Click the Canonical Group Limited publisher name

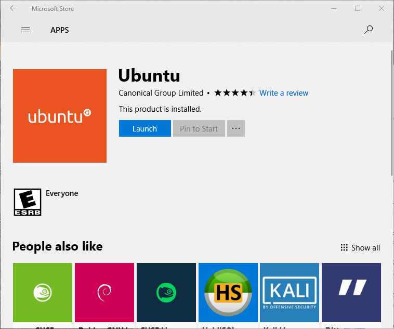[x=161, y=93]
